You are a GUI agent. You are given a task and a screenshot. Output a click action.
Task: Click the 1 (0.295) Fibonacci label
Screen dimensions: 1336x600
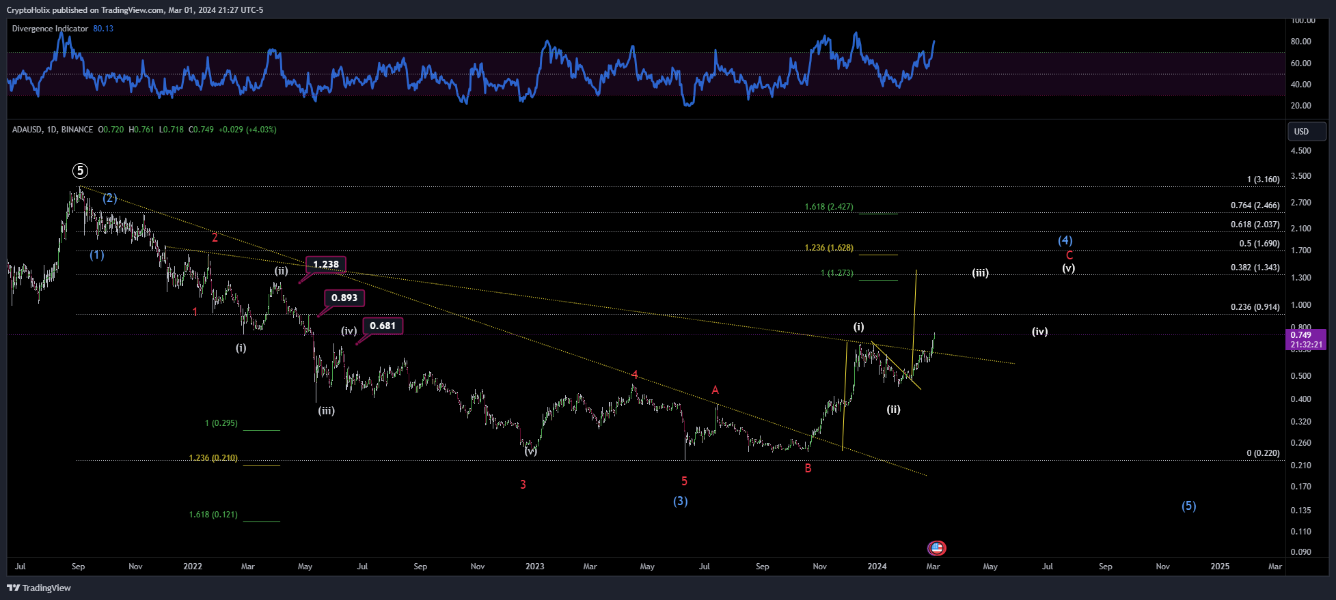coord(221,423)
